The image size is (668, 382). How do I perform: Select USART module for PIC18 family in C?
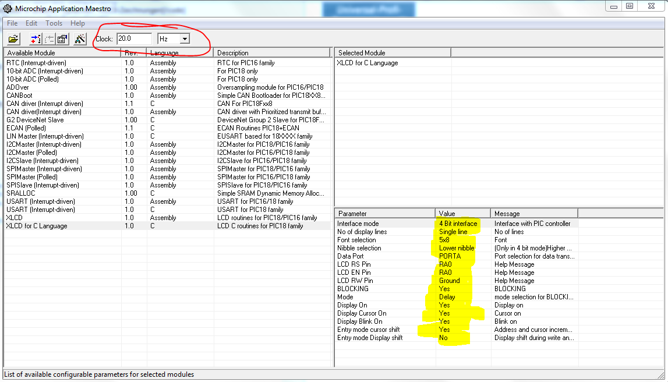167,209
